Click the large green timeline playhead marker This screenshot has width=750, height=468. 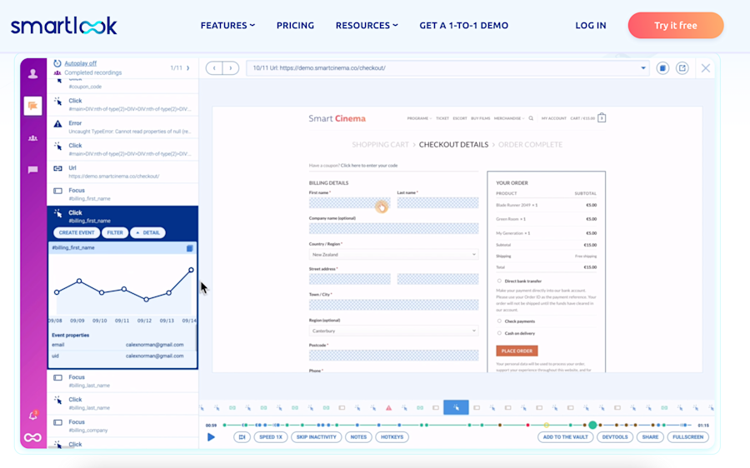click(x=592, y=425)
